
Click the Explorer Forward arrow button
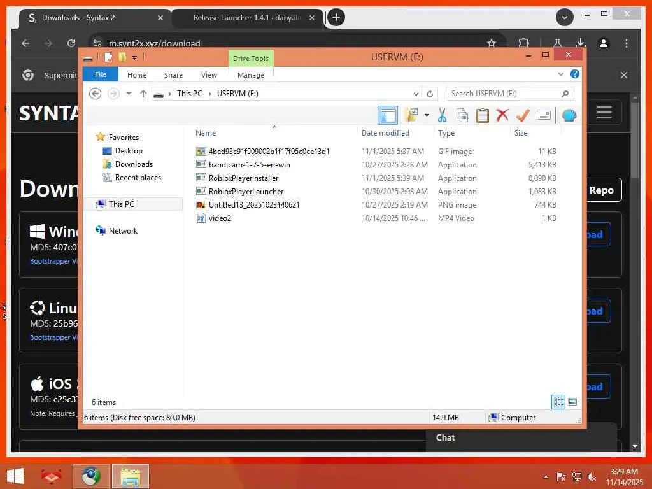coord(113,94)
